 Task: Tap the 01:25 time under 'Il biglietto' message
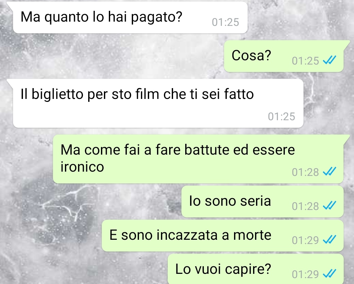[281, 116]
